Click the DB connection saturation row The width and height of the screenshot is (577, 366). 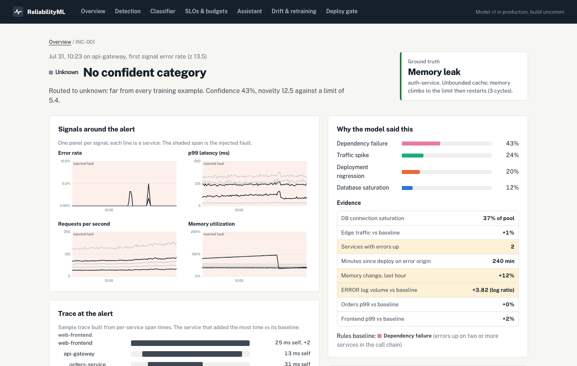point(428,218)
